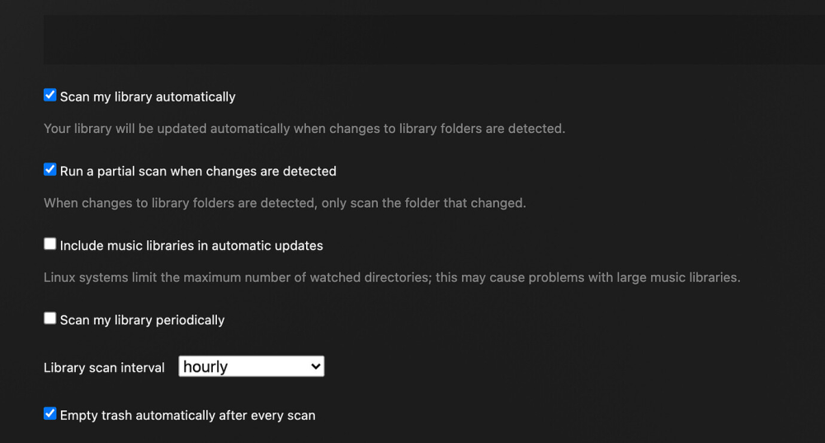Screen dimensions: 825x443
Task: Enable Include music libraries in automatic updates
Action: (x=50, y=244)
